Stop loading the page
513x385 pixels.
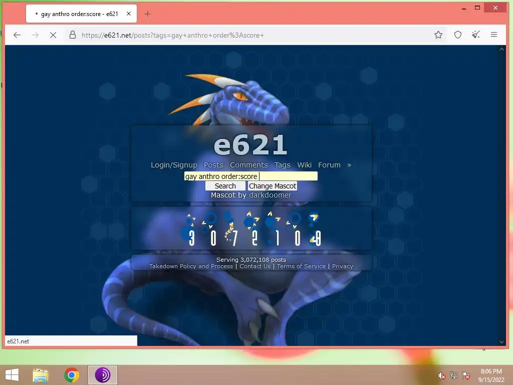[53, 35]
